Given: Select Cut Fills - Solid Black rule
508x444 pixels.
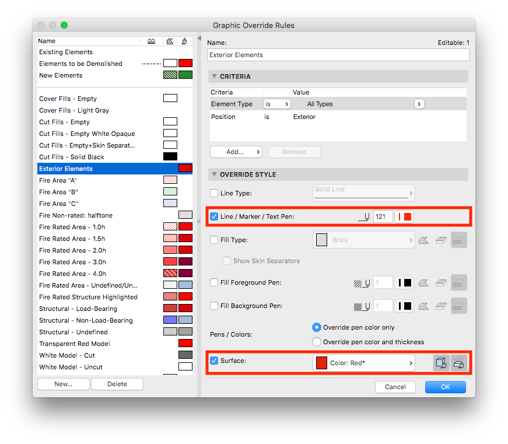Looking at the screenshot, I should [x=115, y=157].
